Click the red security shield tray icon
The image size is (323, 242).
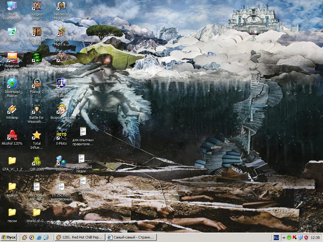[306, 238]
